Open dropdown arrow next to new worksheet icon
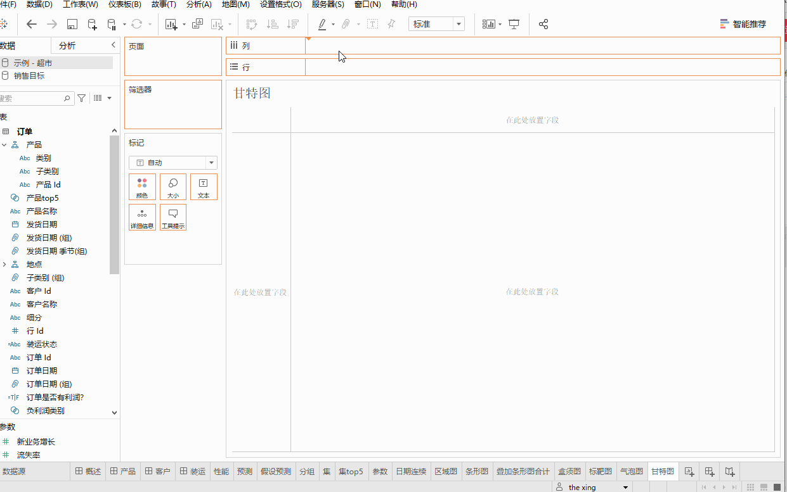 184,24
